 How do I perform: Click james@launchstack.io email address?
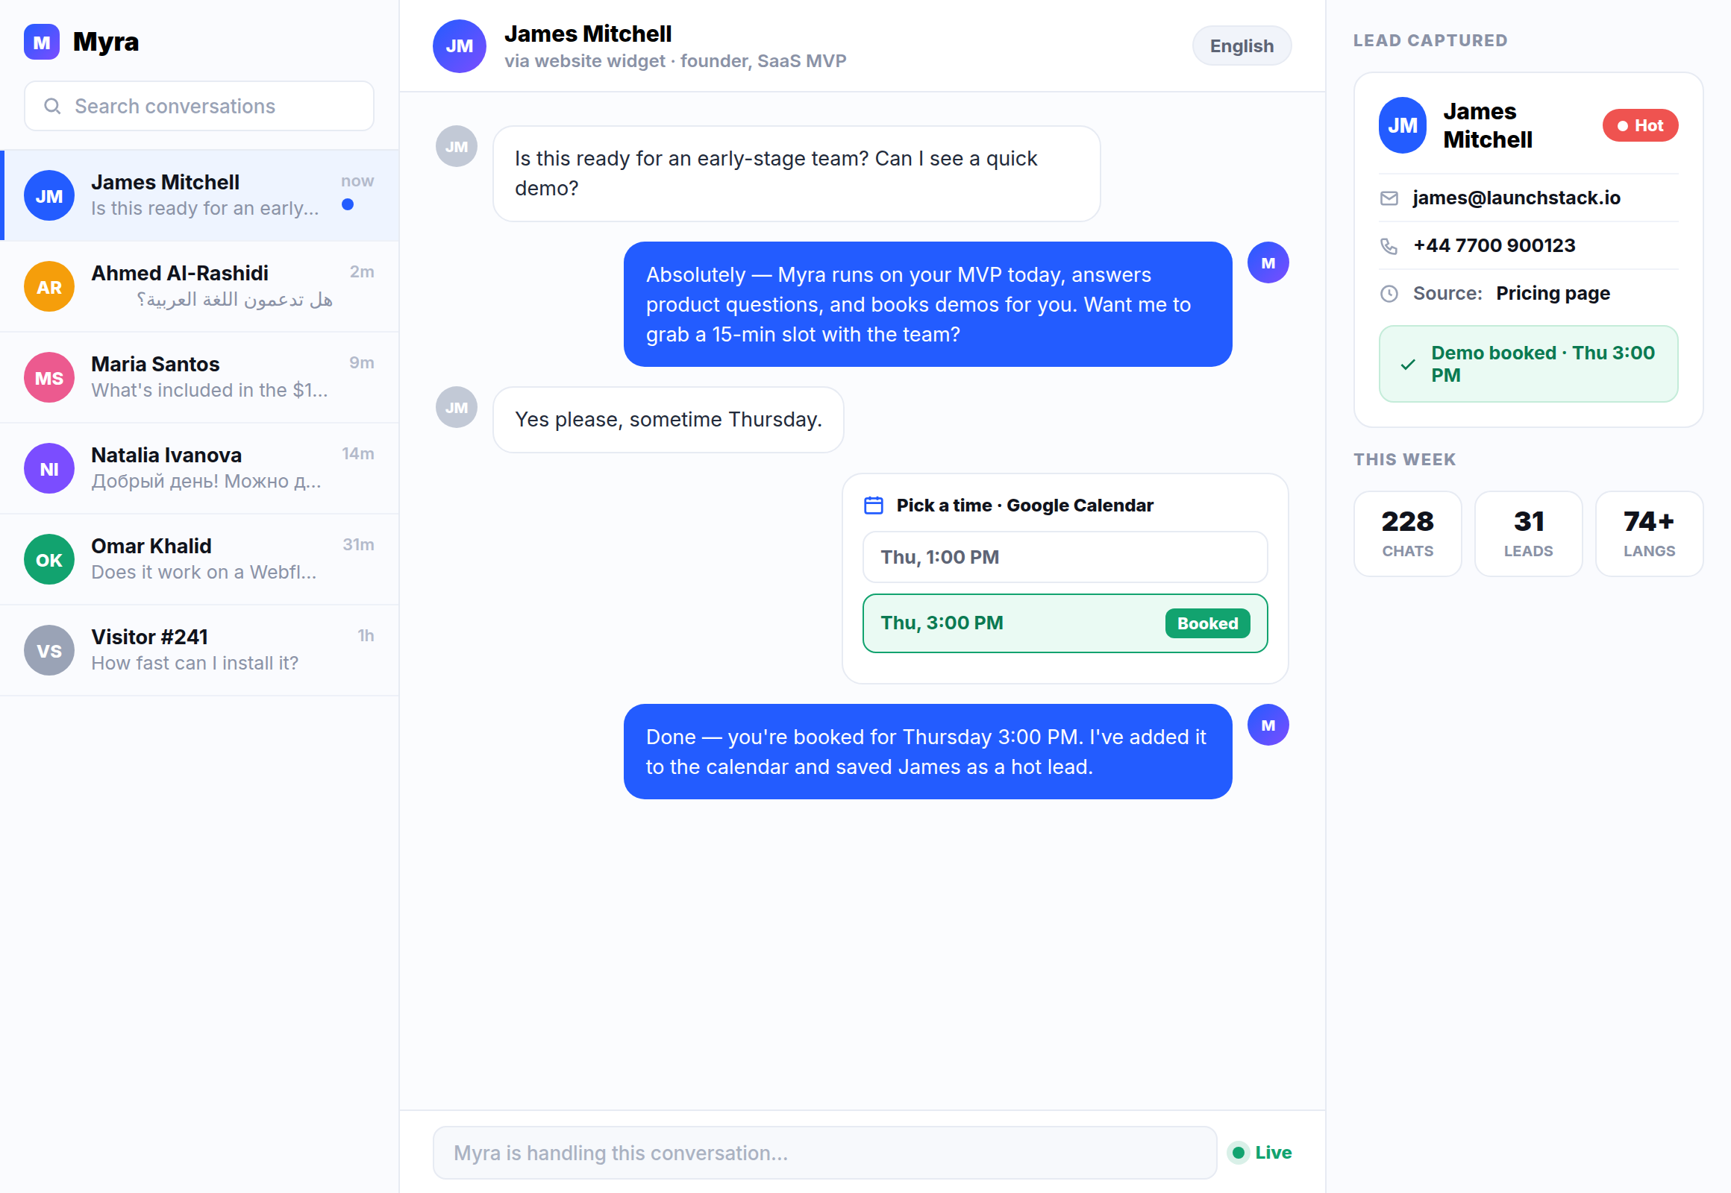1516,198
